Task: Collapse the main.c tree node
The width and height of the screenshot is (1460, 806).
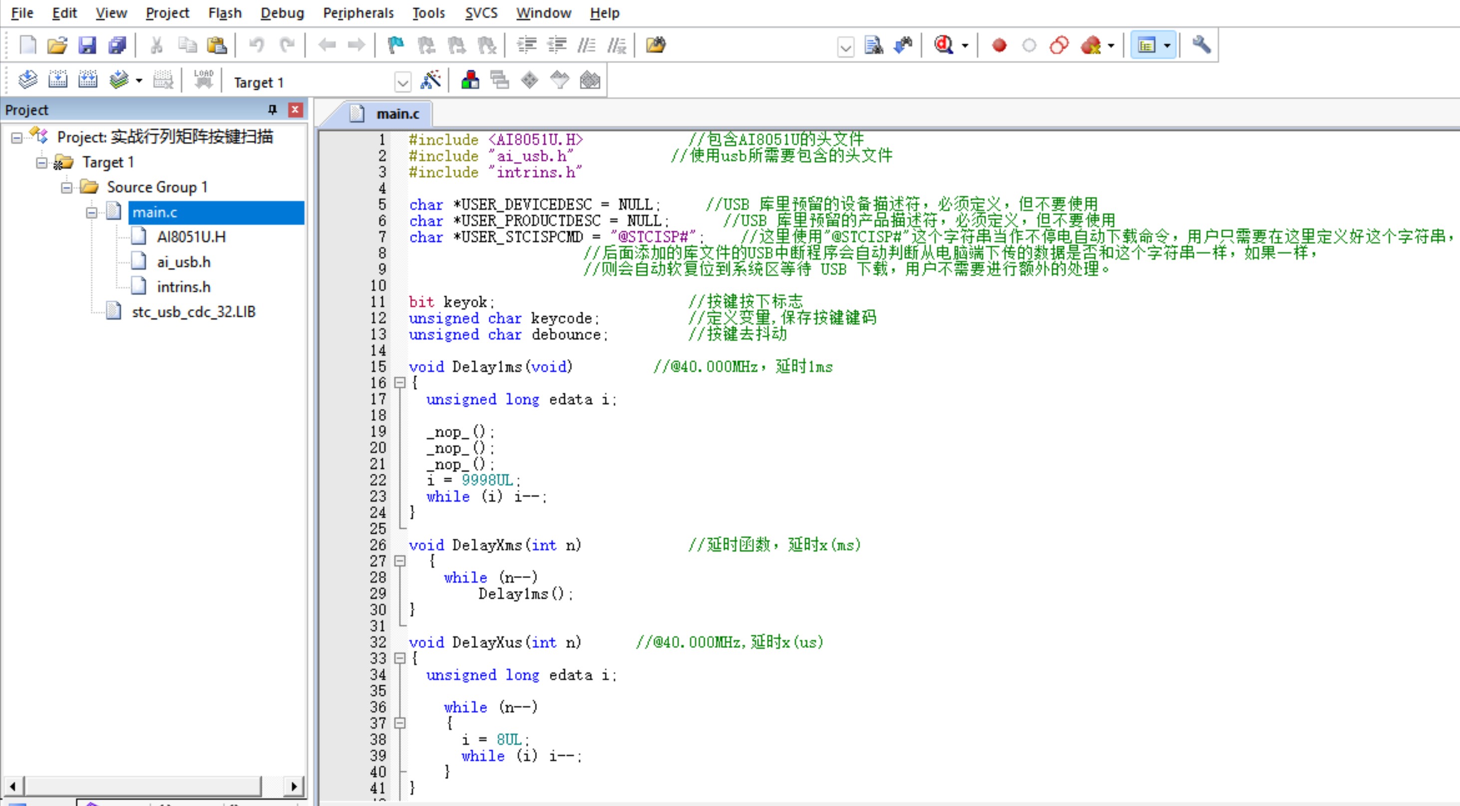Action: coord(91,213)
